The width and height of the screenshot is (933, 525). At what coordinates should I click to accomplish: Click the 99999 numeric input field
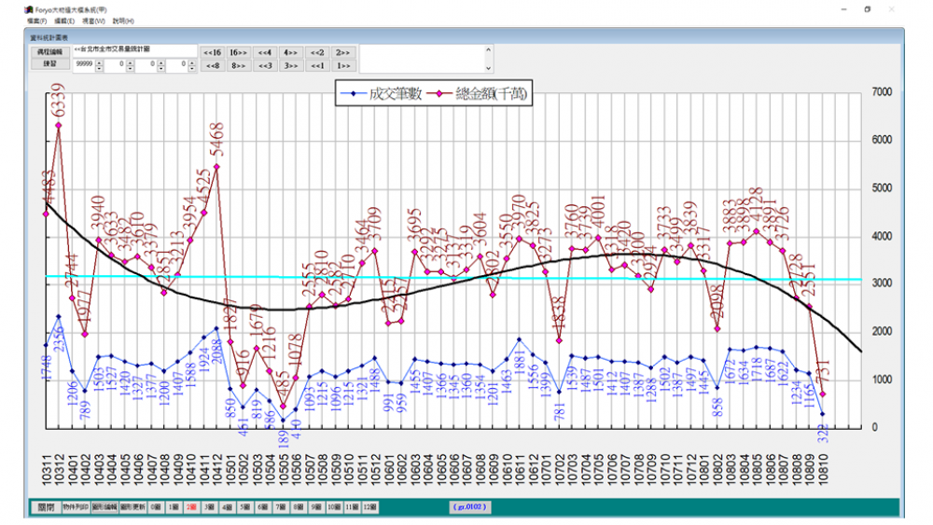click(84, 65)
